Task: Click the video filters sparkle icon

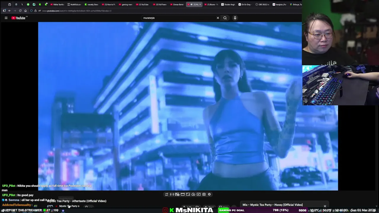Action: pos(199,194)
